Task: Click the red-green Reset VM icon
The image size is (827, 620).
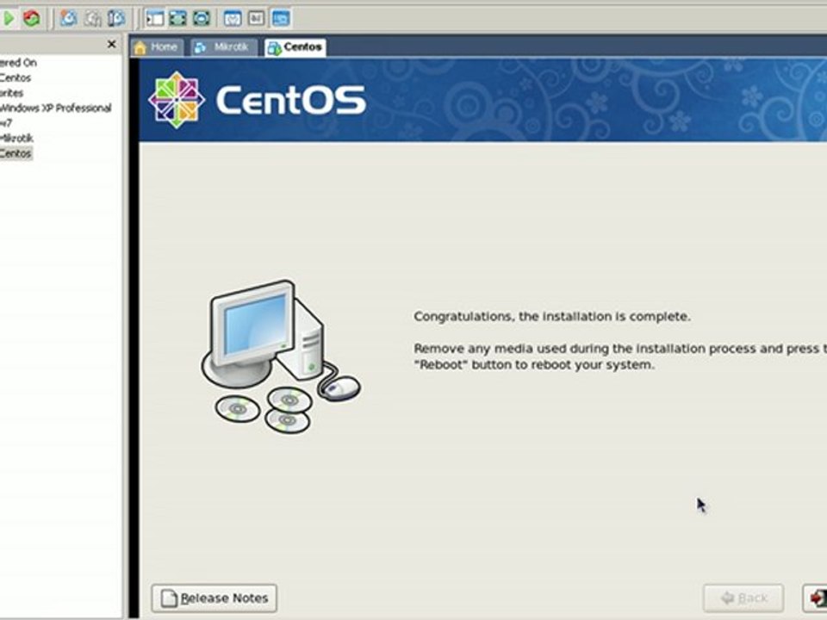Action: point(32,18)
